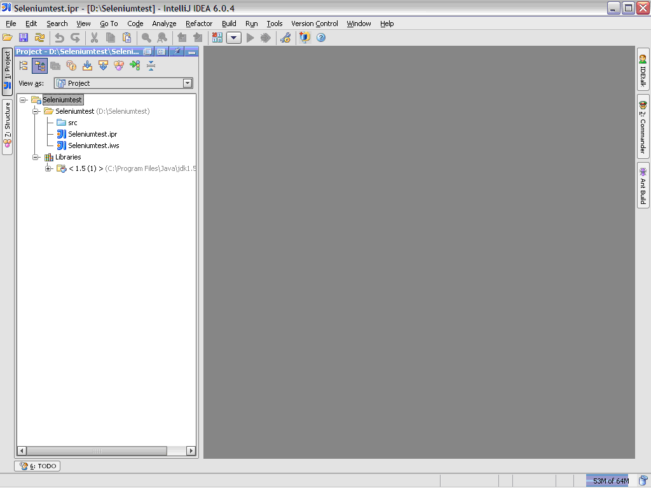
Task: Click the 7: Structure side tab
Action: [8, 127]
